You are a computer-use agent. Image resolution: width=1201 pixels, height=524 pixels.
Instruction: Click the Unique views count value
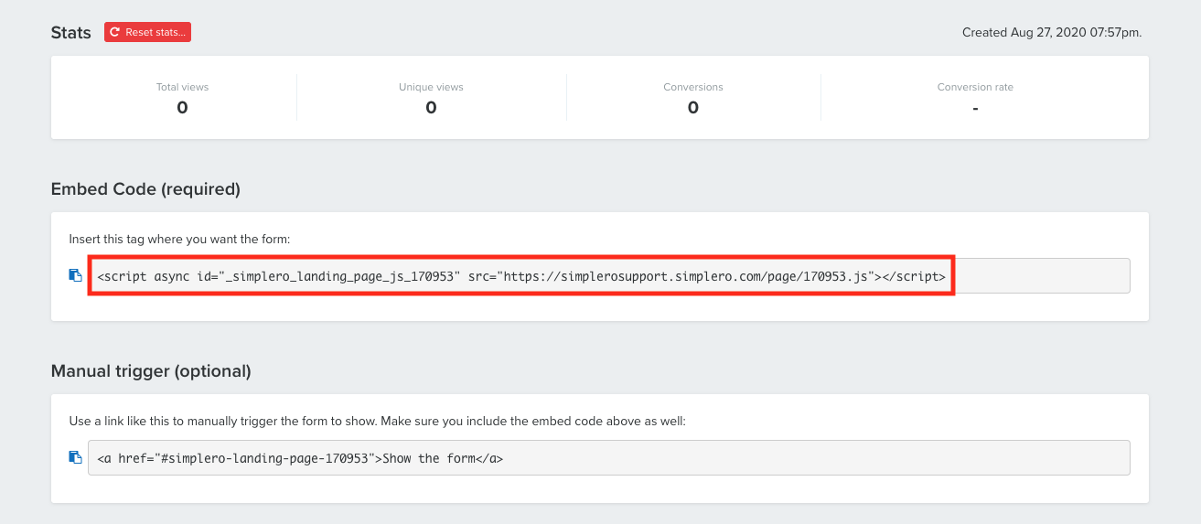click(x=431, y=108)
